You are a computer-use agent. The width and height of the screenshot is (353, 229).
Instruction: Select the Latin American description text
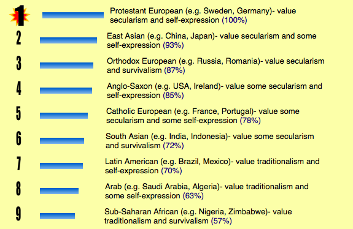(212, 166)
